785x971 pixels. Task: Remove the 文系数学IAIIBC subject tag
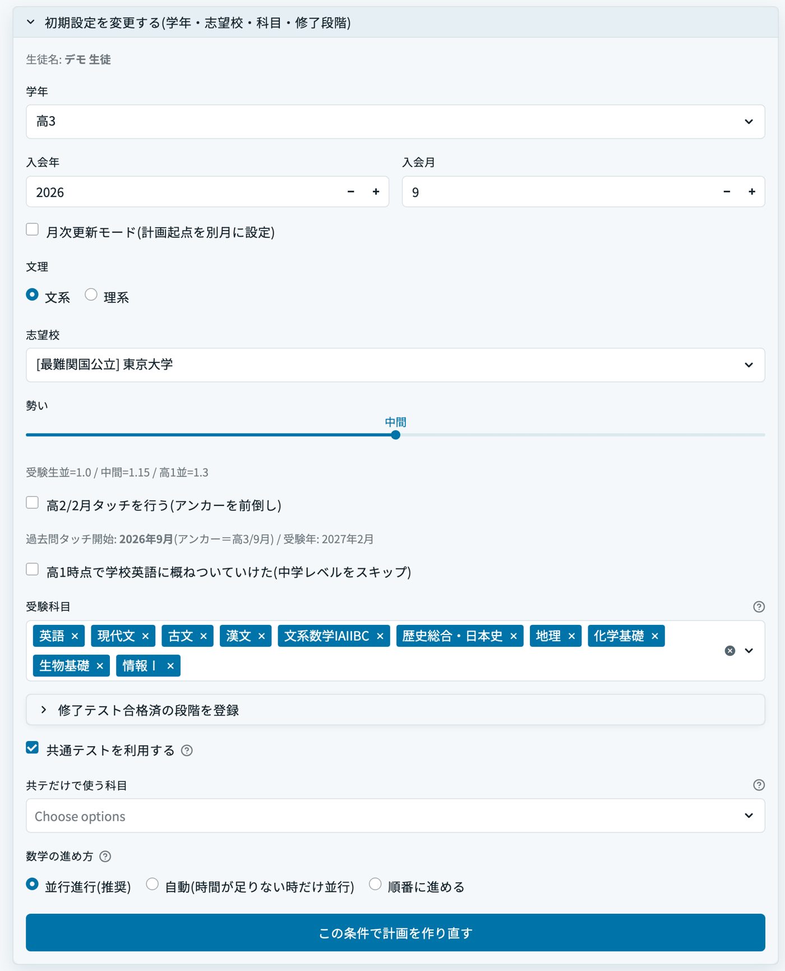pyautogui.click(x=380, y=636)
